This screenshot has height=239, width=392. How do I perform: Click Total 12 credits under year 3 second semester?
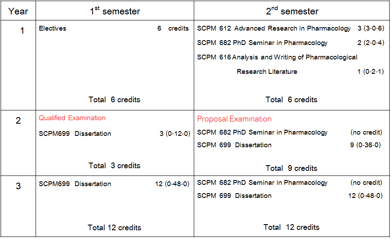point(291,227)
